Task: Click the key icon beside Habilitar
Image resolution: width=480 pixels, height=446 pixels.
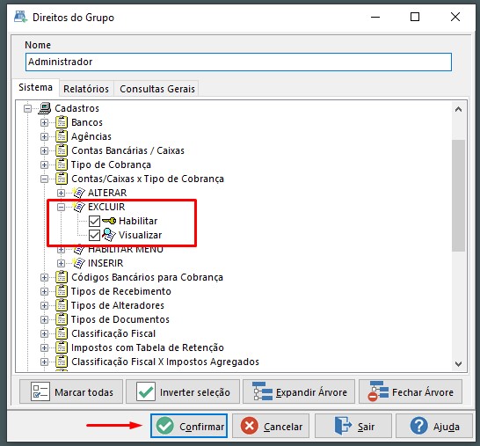Action: pyautogui.click(x=109, y=221)
